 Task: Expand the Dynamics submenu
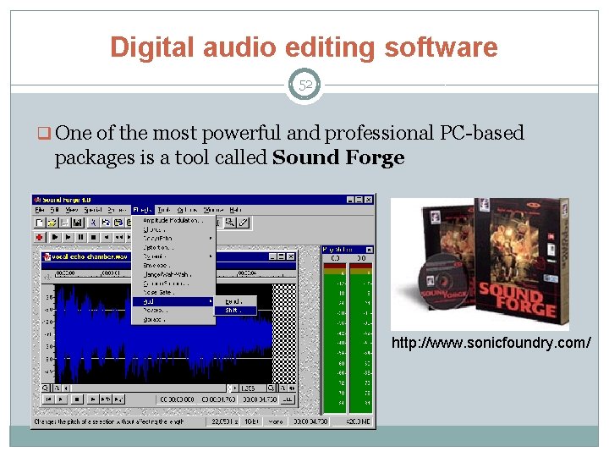pyautogui.click(x=173, y=256)
